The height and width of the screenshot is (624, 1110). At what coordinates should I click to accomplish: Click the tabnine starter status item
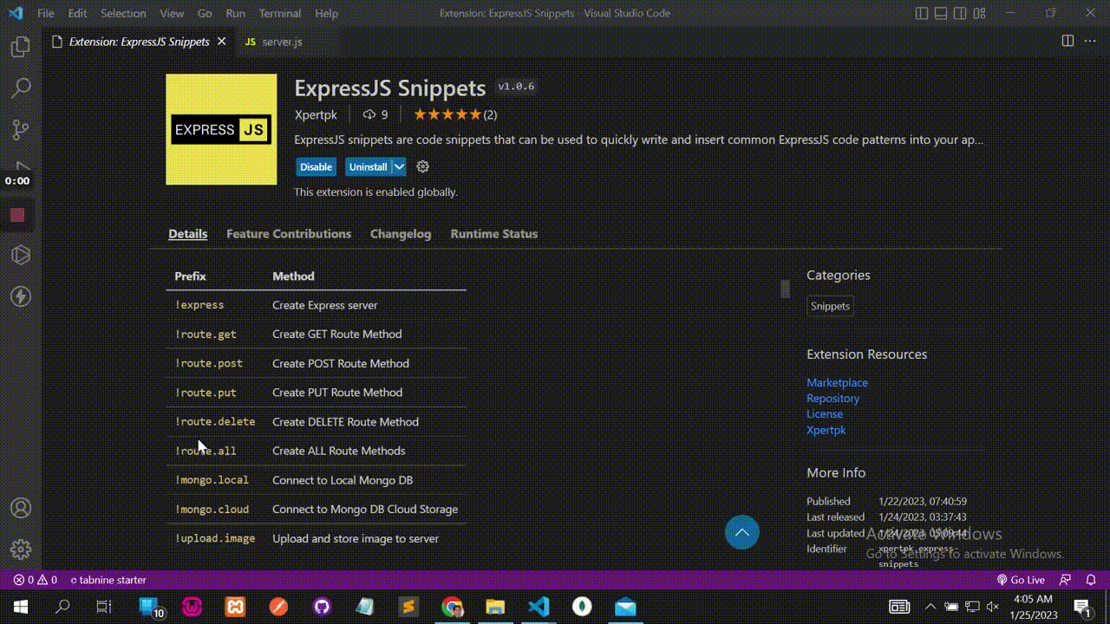108,580
